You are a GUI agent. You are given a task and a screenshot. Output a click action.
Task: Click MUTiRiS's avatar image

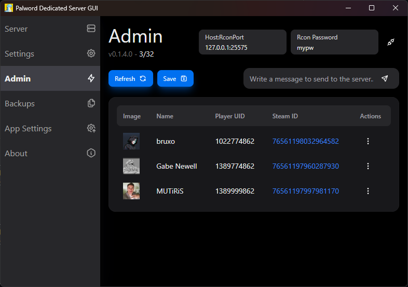[131, 191]
